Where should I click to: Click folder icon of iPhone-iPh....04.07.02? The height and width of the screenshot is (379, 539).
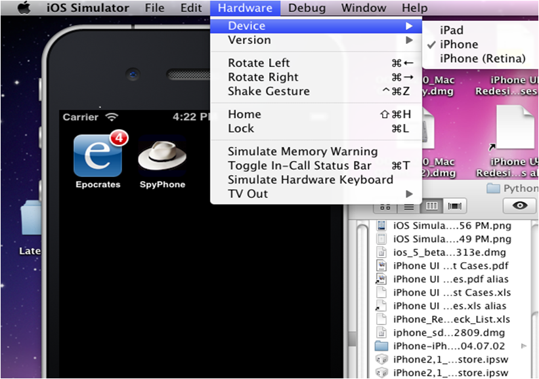tap(381, 346)
